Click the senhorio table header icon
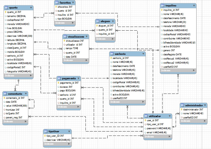 tap(112, 54)
